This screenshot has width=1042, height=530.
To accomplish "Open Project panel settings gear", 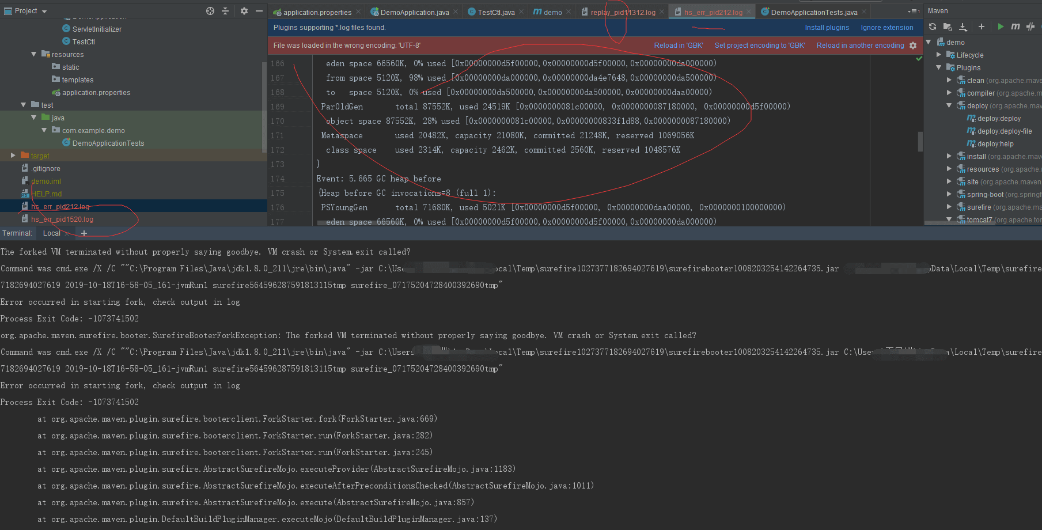I will click(x=244, y=11).
